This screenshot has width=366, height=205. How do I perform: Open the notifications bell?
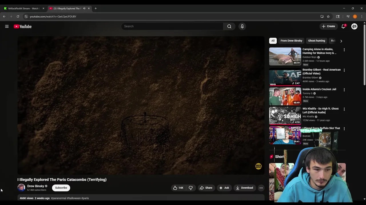pos(343,26)
